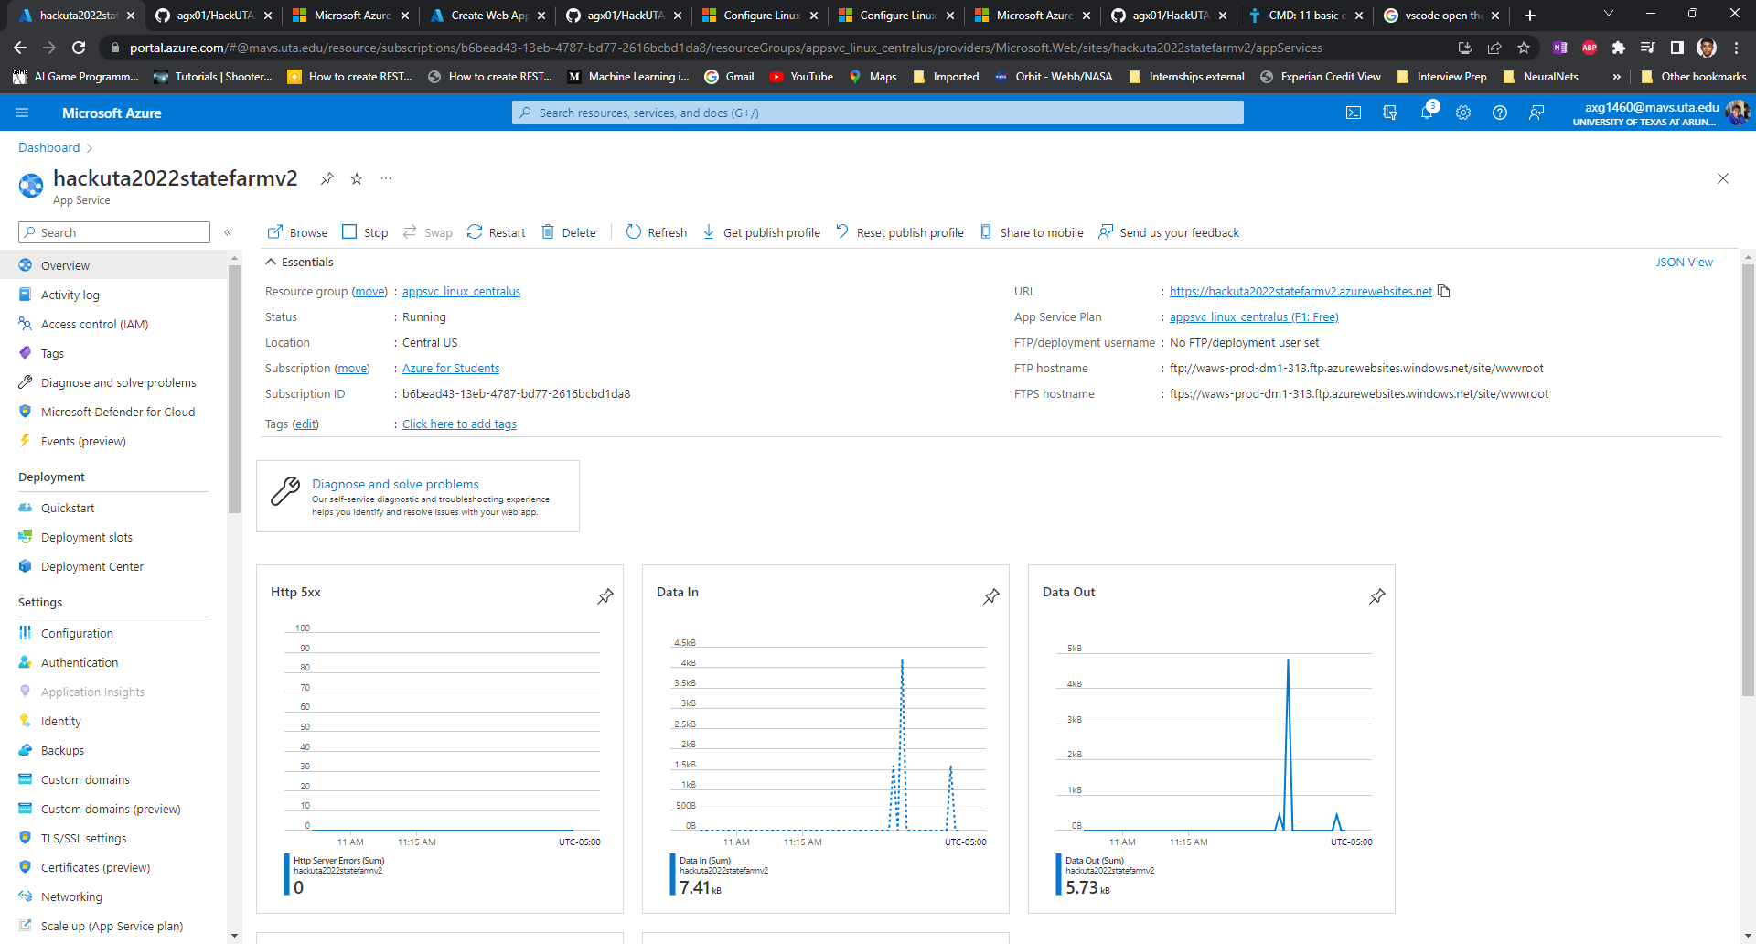1756x944 pixels.
Task: Pin the Data Out chart
Action: tap(1377, 596)
